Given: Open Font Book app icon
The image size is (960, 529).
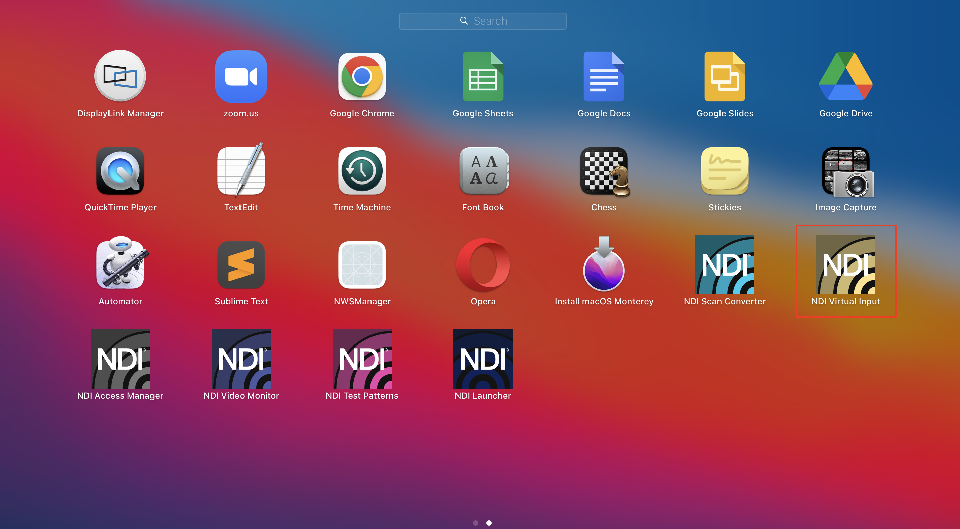Looking at the screenshot, I should point(483,171).
